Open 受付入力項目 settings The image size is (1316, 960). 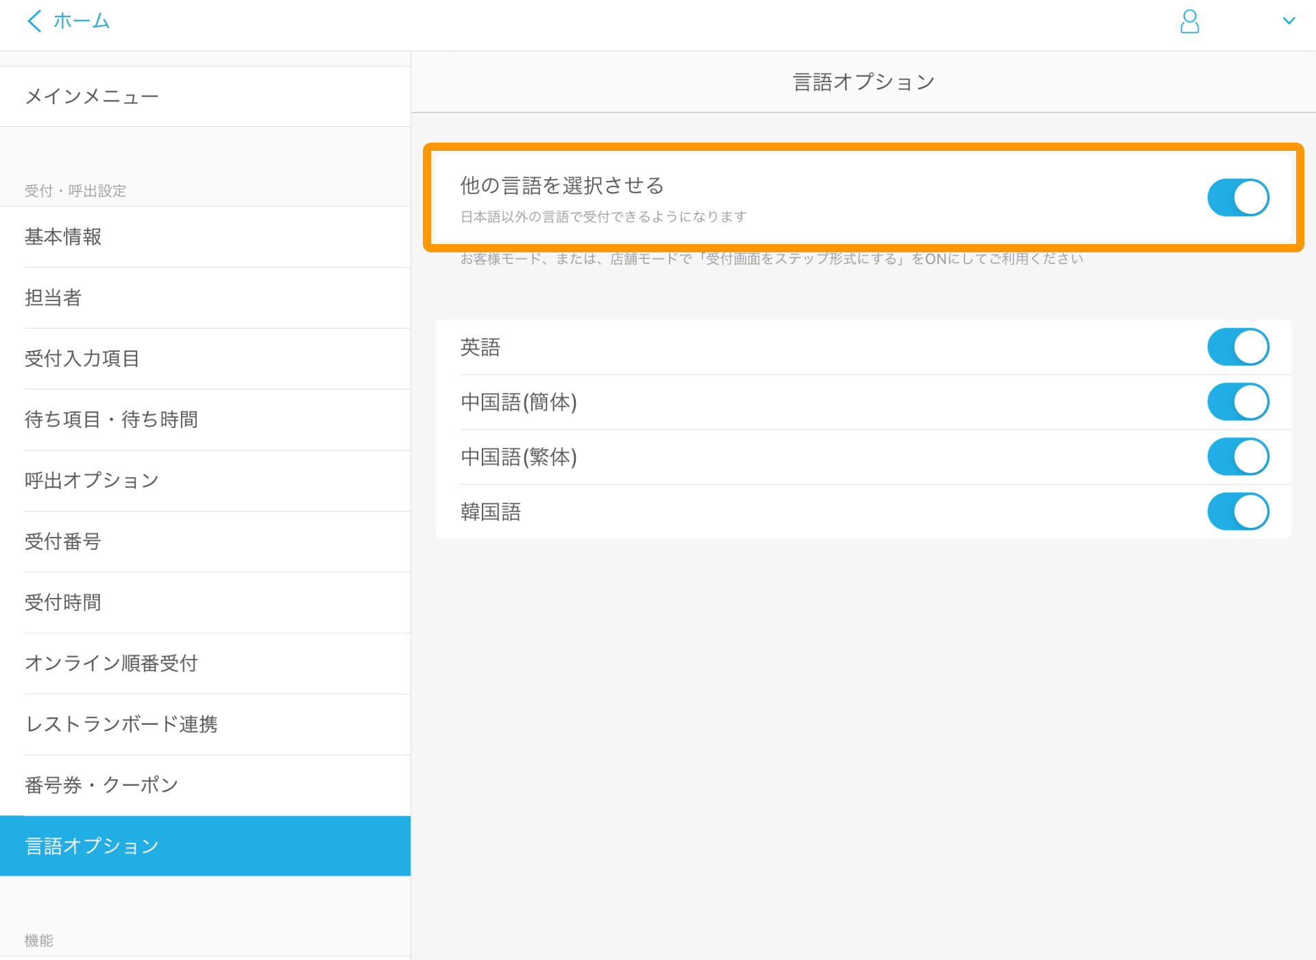tap(206, 359)
